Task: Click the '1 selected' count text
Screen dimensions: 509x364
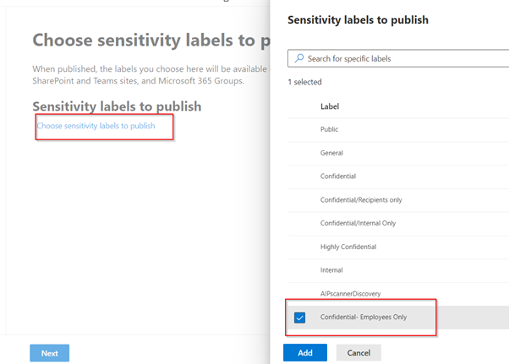Action: click(304, 82)
